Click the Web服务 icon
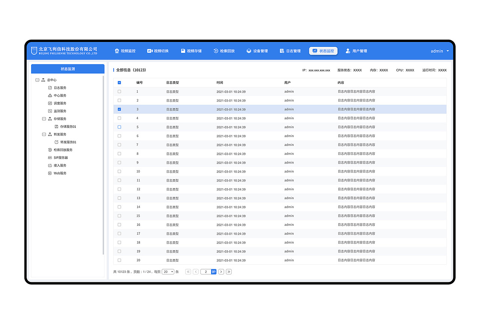The height and width of the screenshot is (324, 480). tap(50, 173)
